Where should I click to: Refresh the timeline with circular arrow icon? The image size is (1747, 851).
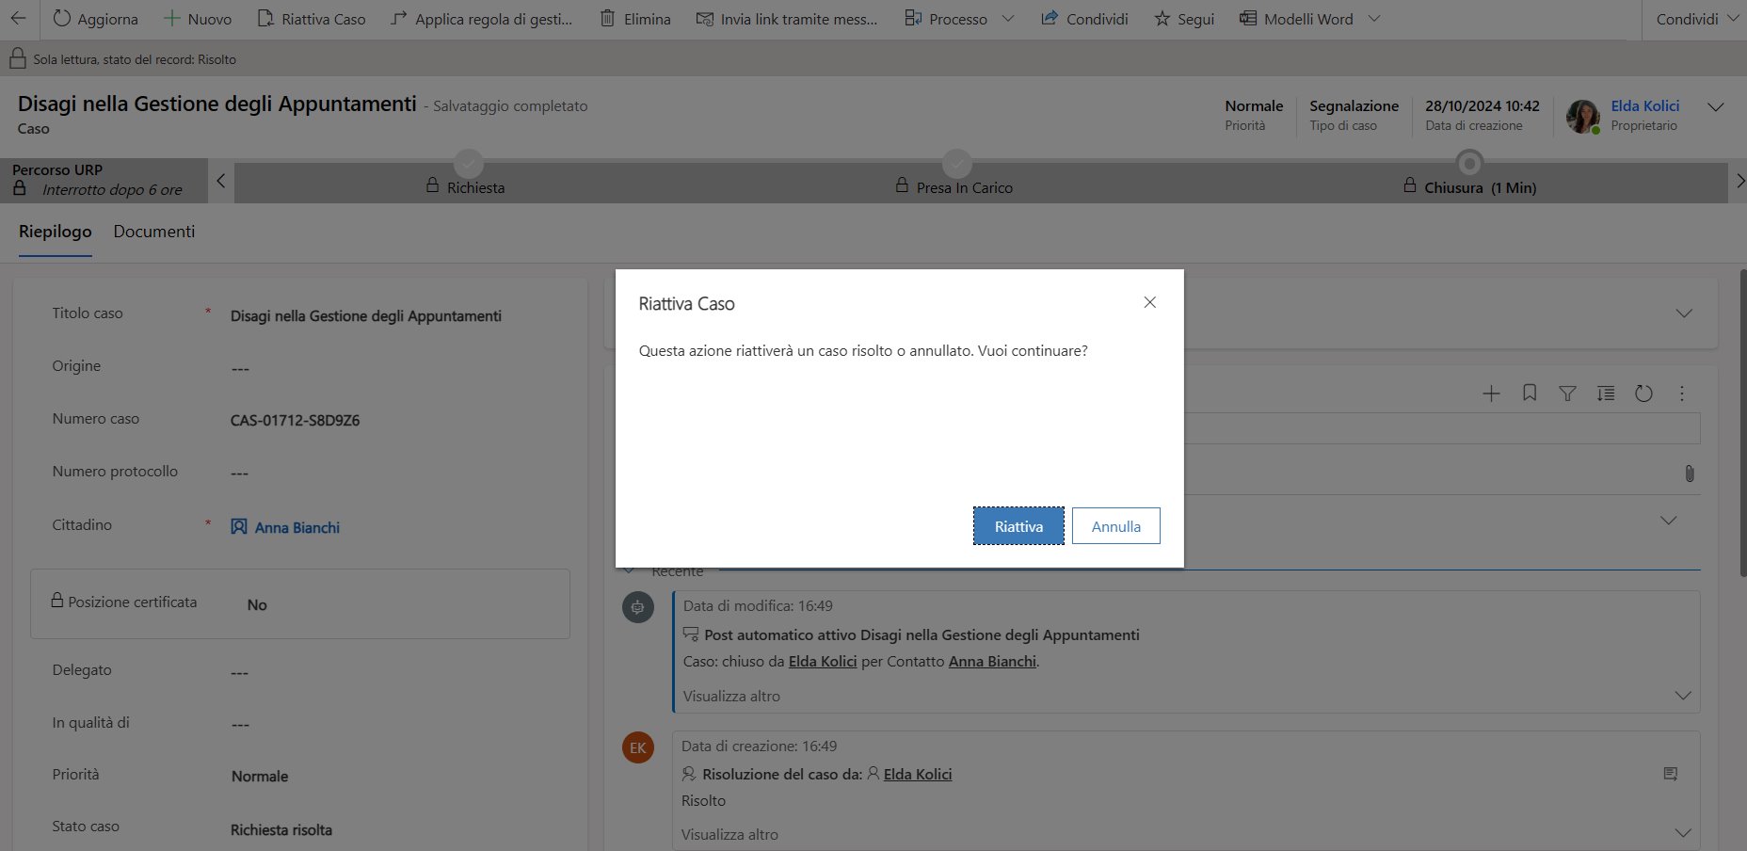coord(1643,393)
